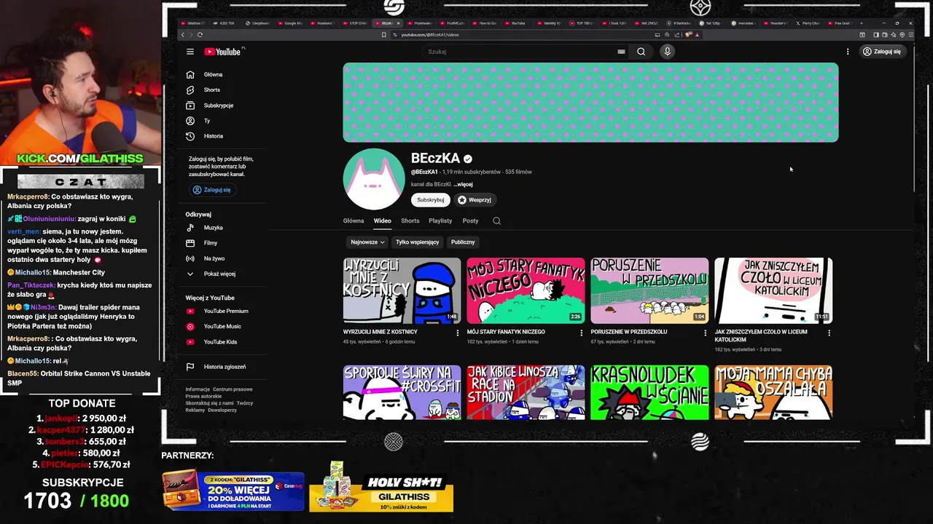The image size is (933, 524).
Task: Open the three-dot settings menu in YouTube header
Action: [x=847, y=52]
